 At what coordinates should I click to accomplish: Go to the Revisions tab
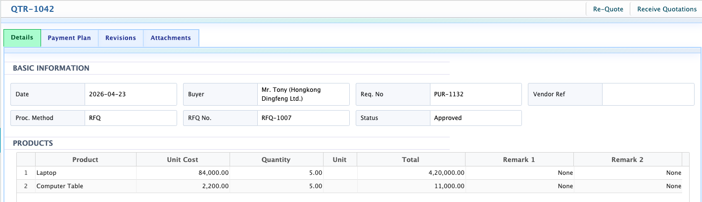tap(121, 38)
